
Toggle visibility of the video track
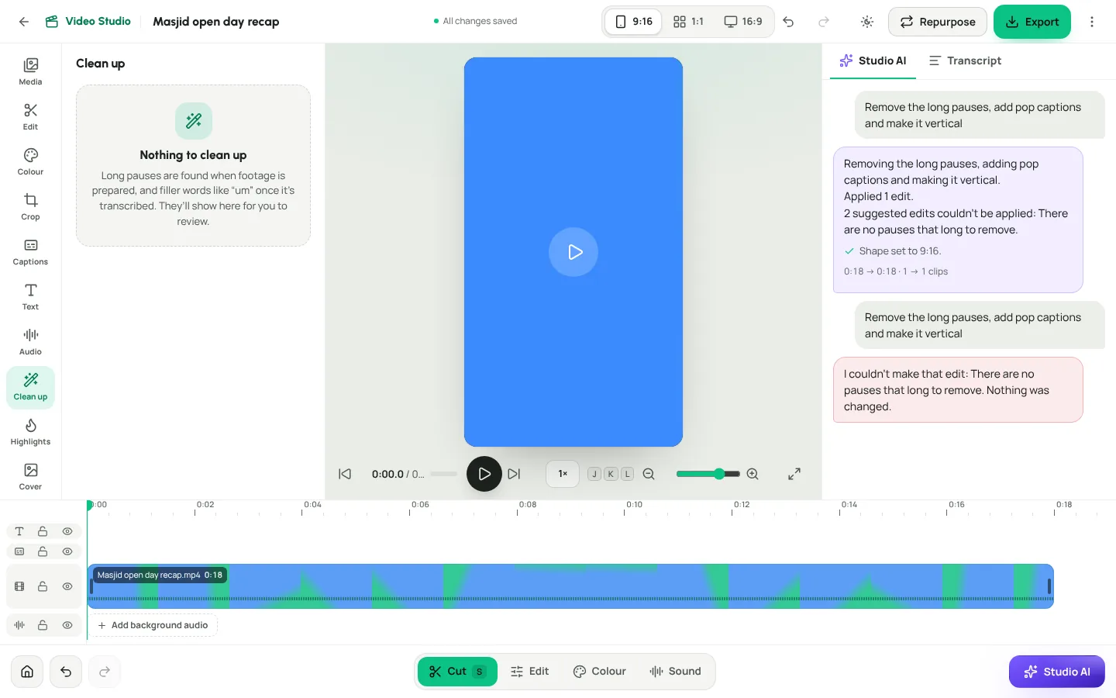67,586
